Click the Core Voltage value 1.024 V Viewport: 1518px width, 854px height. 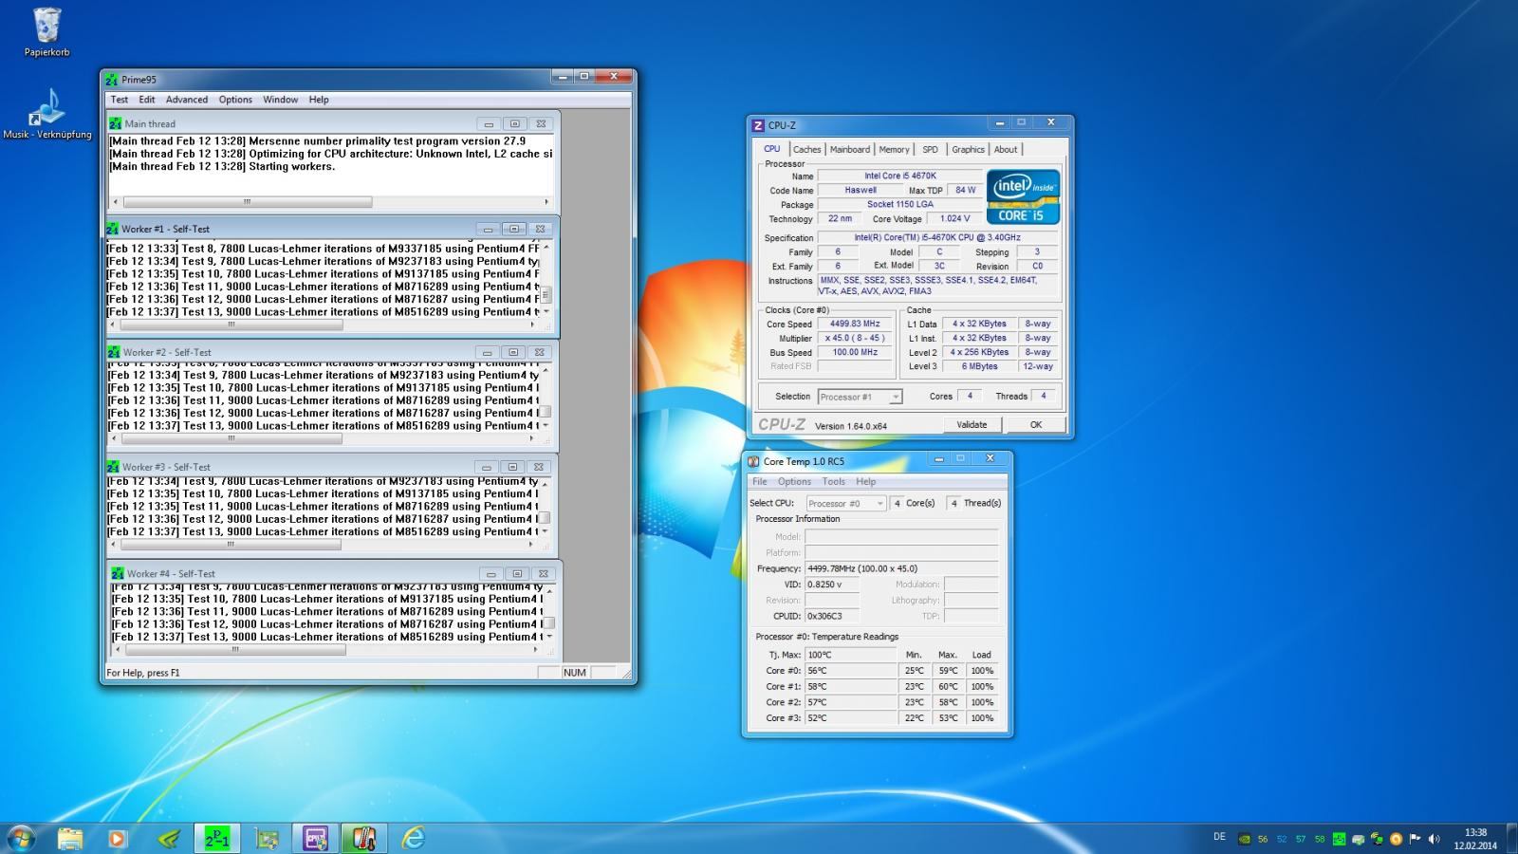point(953,218)
